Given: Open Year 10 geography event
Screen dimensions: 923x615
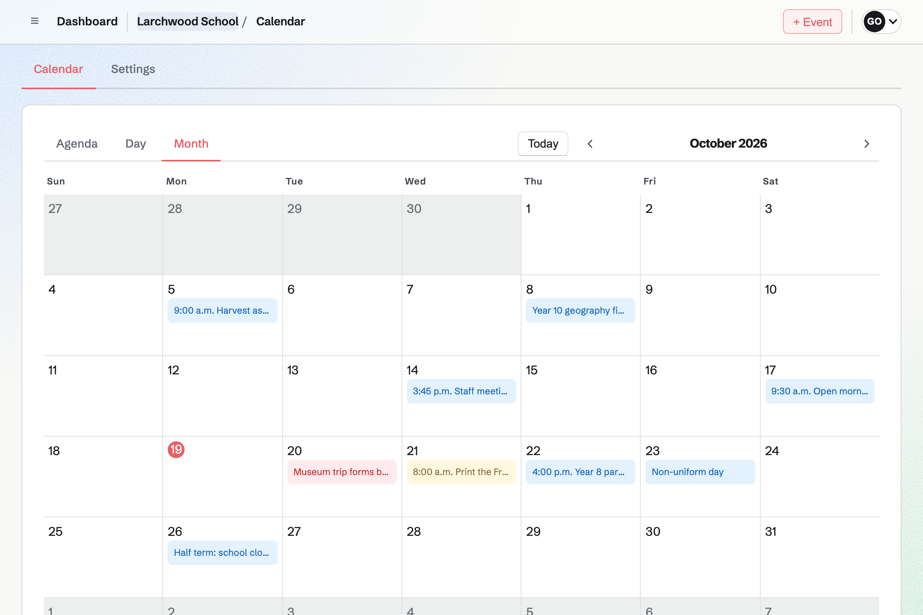Looking at the screenshot, I should pyautogui.click(x=580, y=311).
